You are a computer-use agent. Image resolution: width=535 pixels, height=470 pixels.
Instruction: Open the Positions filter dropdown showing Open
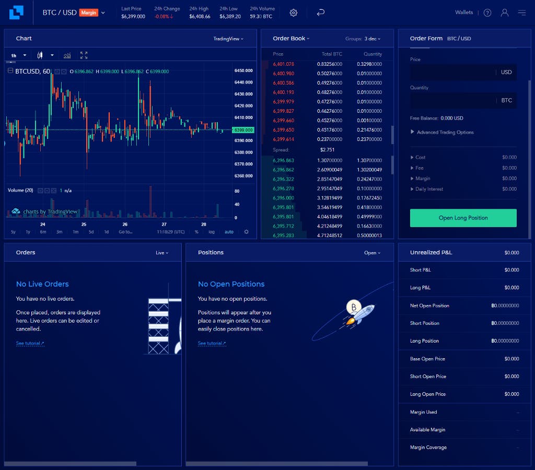tap(373, 252)
